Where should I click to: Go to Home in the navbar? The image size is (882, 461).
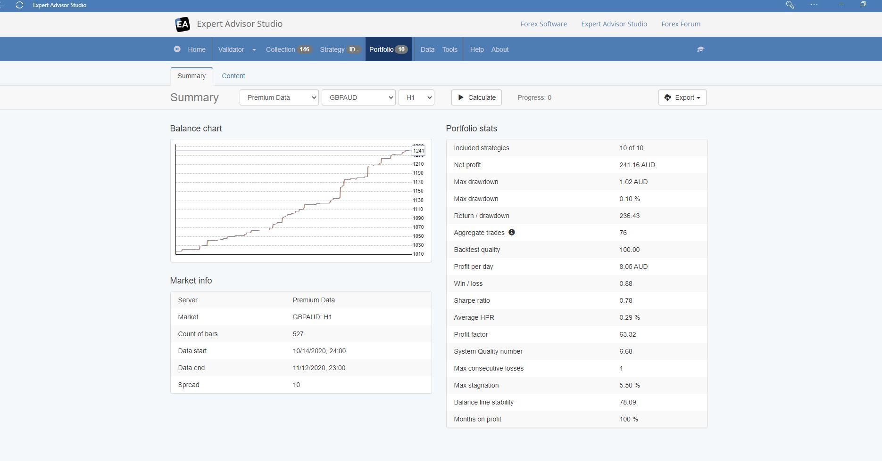tap(197, 49)
